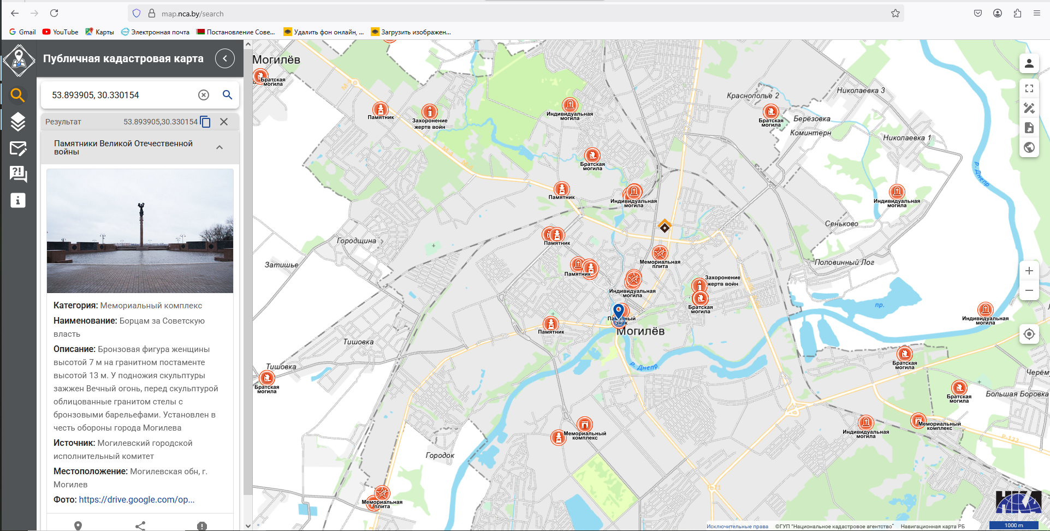This screenshot has width=1050, height=531.
Task: Zoom out on the map
Action: click(1029, 290)
